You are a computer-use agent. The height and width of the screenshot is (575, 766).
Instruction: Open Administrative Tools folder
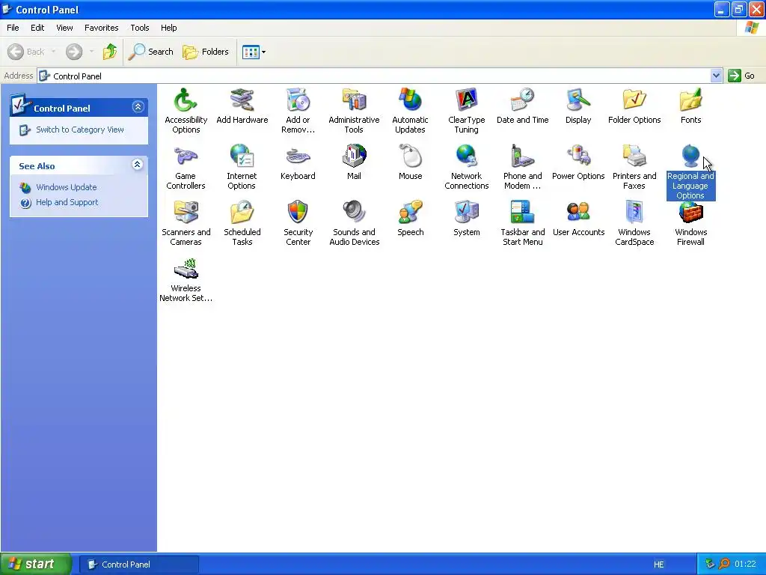click(x=354, y=100)
